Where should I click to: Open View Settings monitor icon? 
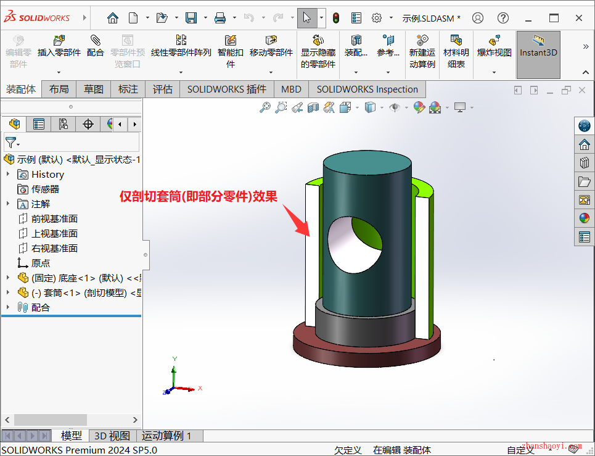[460, 107]
